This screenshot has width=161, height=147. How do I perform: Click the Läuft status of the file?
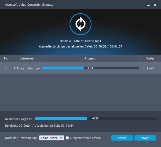click(150, 68)
